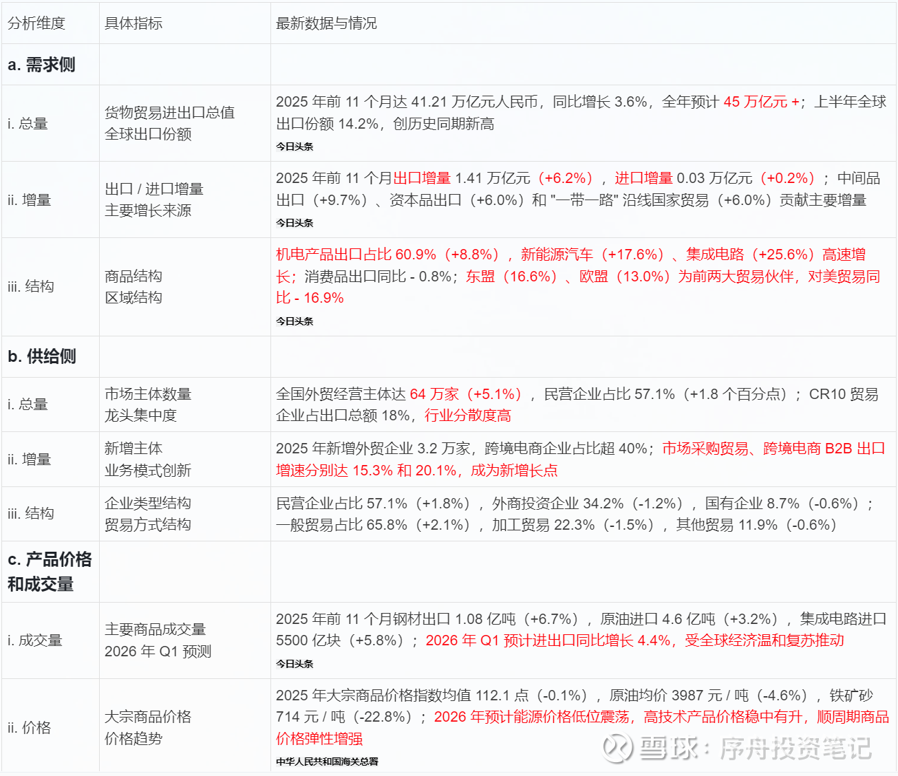Click the 主要商品成交量 indicator text
Viewport: 898px width, 776px height.
tap(155, 629)
